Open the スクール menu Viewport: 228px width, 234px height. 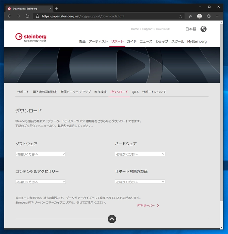coord(178,41)
